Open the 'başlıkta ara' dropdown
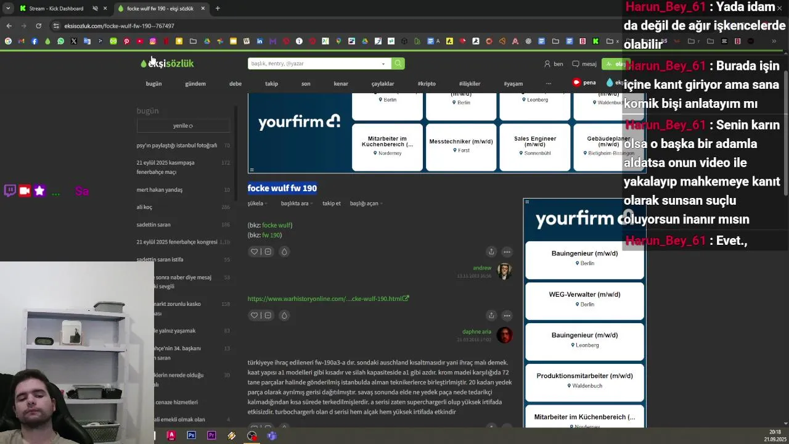 pos(296,203)
